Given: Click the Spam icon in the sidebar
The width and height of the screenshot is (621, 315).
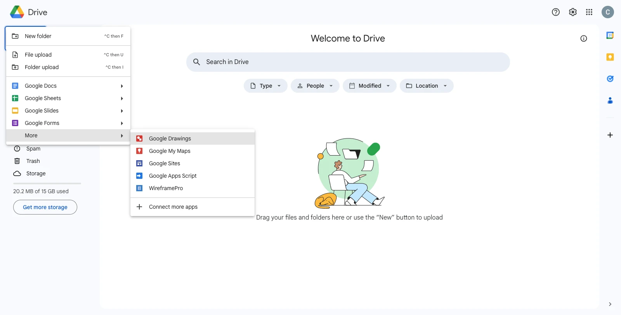Looking at the screenshot, I should (x=17, y=149).
